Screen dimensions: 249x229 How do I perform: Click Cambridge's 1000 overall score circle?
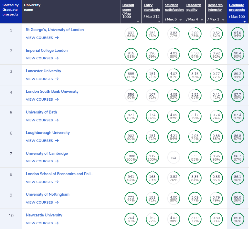pyautogui.click(x=131, y=157)
